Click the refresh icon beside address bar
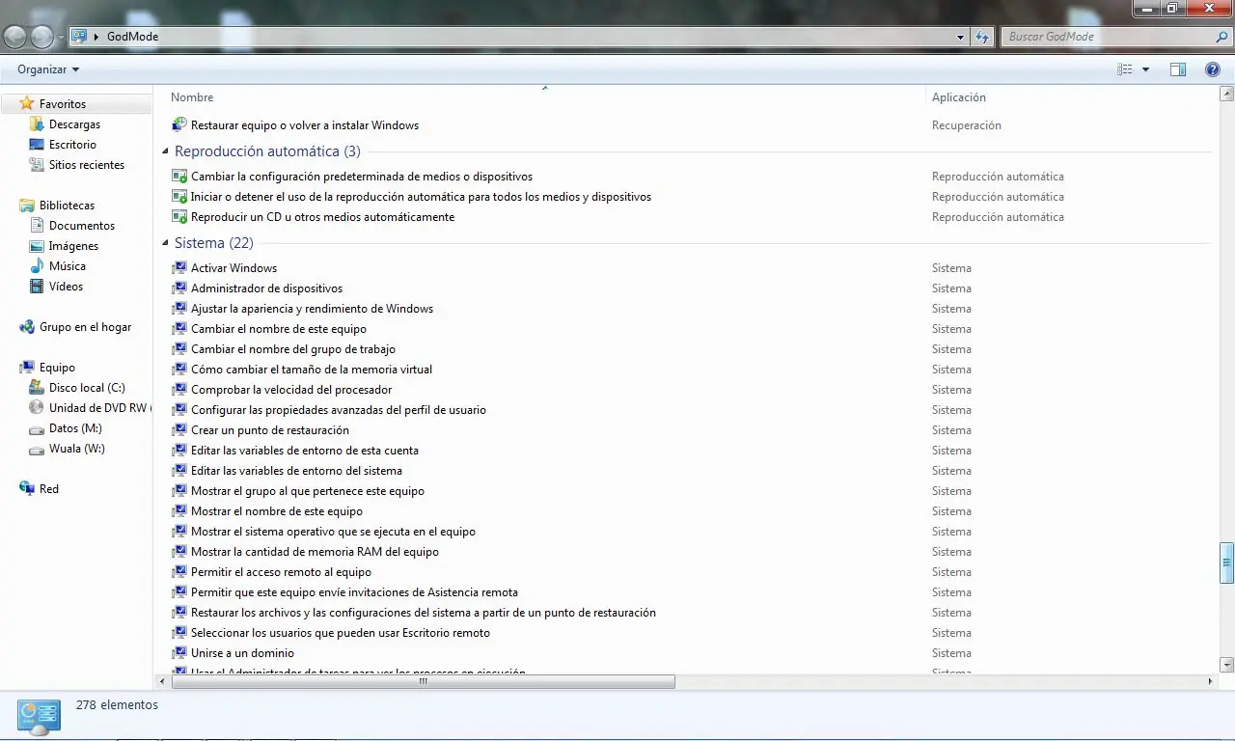 [982, 38]
